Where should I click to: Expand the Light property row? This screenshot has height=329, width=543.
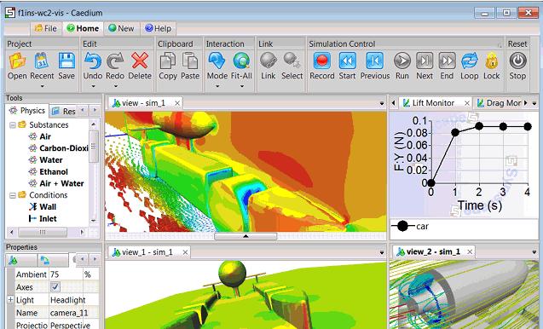[x=10, y=299]
